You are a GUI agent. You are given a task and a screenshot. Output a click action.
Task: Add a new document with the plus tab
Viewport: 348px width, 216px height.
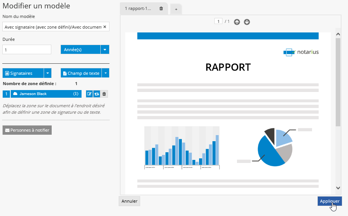(x=176, y=9)
